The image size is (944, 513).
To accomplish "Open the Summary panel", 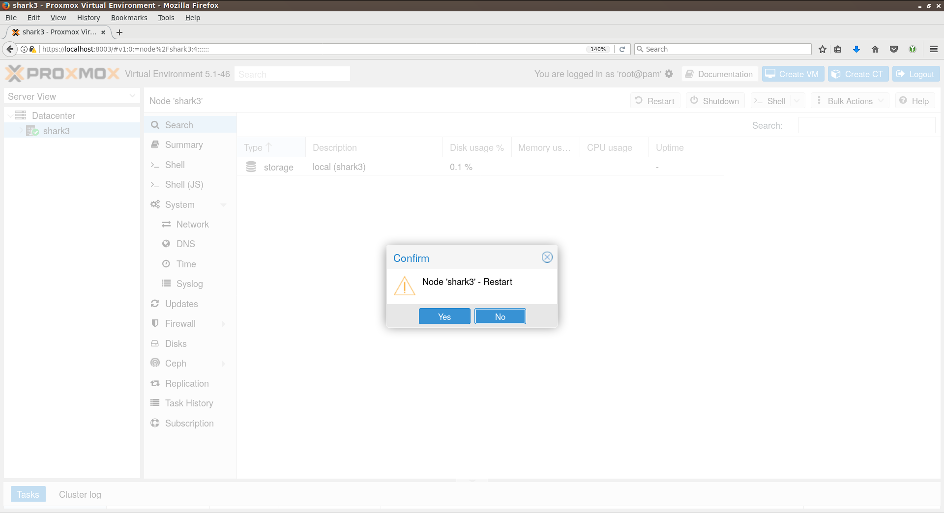I will click(190, 144).
